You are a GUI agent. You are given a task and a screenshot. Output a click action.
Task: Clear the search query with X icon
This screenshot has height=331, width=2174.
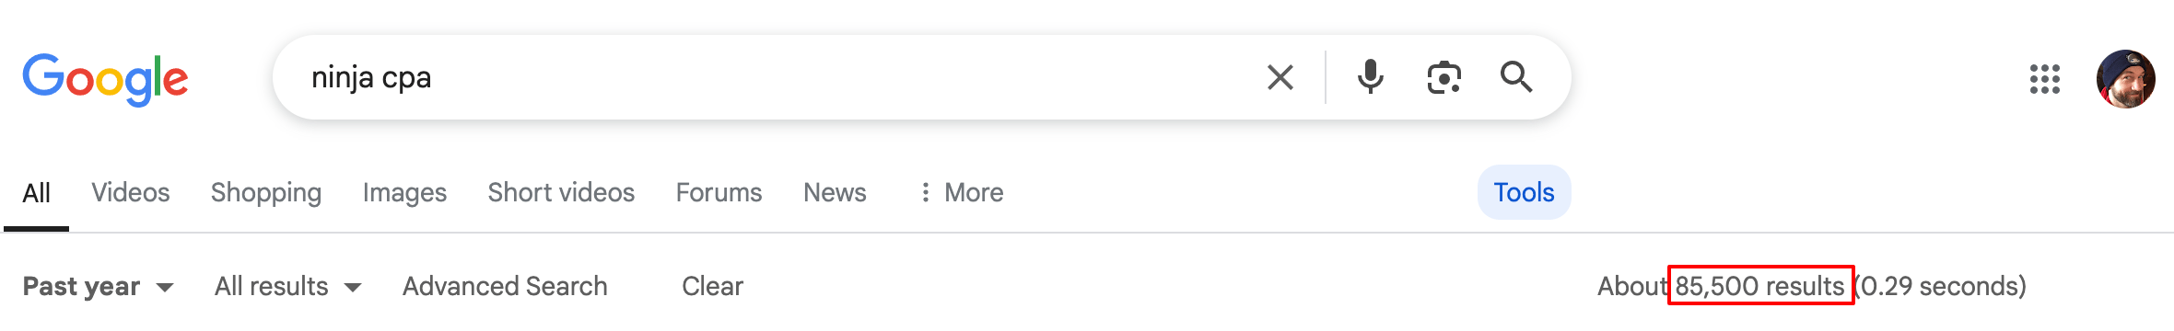pyautogui.click(x=1280, y=77)
